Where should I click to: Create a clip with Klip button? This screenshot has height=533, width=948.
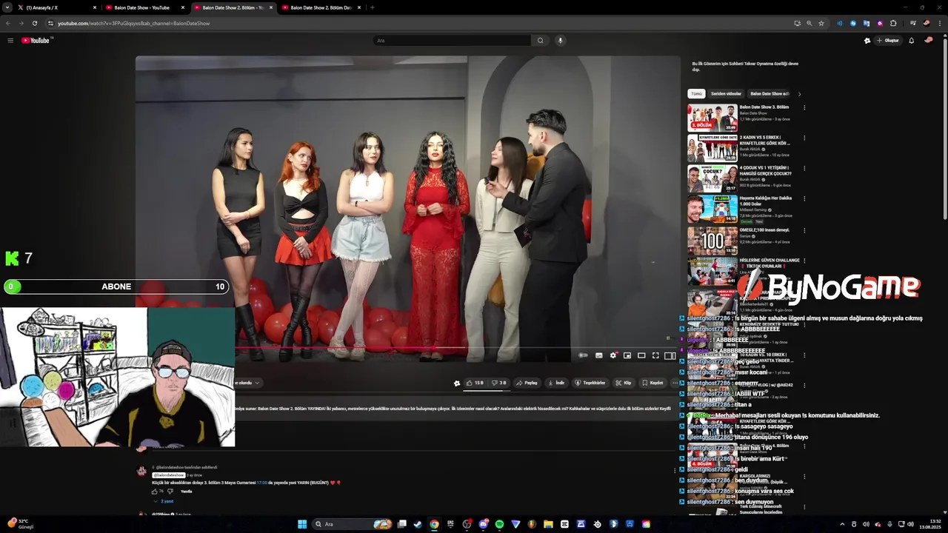click(x=624, y=383)
